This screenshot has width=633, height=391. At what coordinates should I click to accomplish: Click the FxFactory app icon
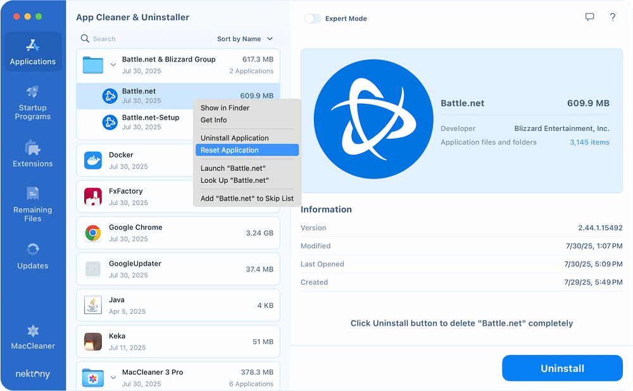[93, 197]
